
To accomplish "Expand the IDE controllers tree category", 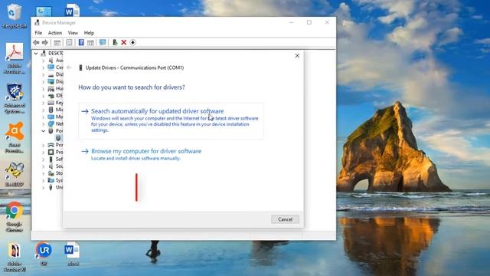I will tap(44, 96).
